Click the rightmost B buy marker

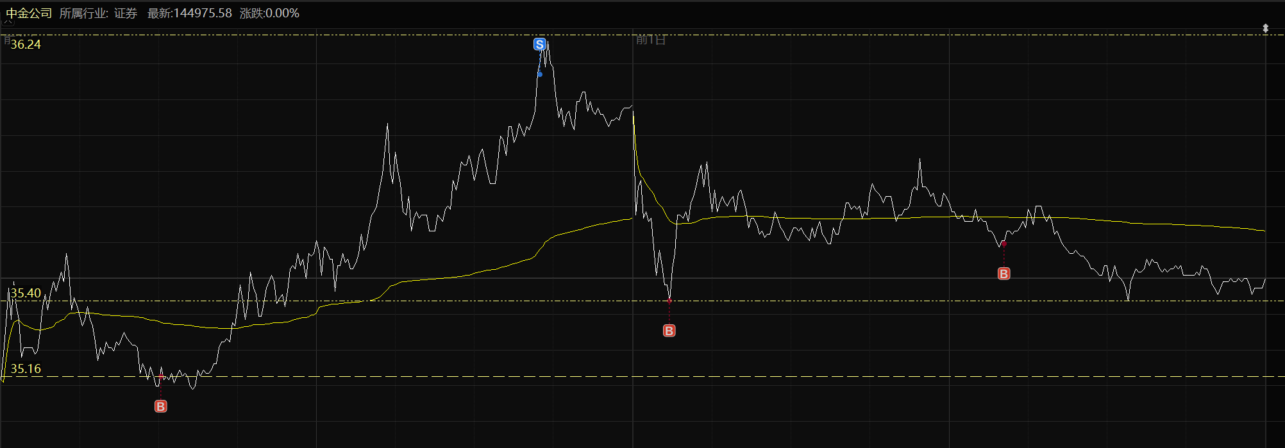(1004, 274)
